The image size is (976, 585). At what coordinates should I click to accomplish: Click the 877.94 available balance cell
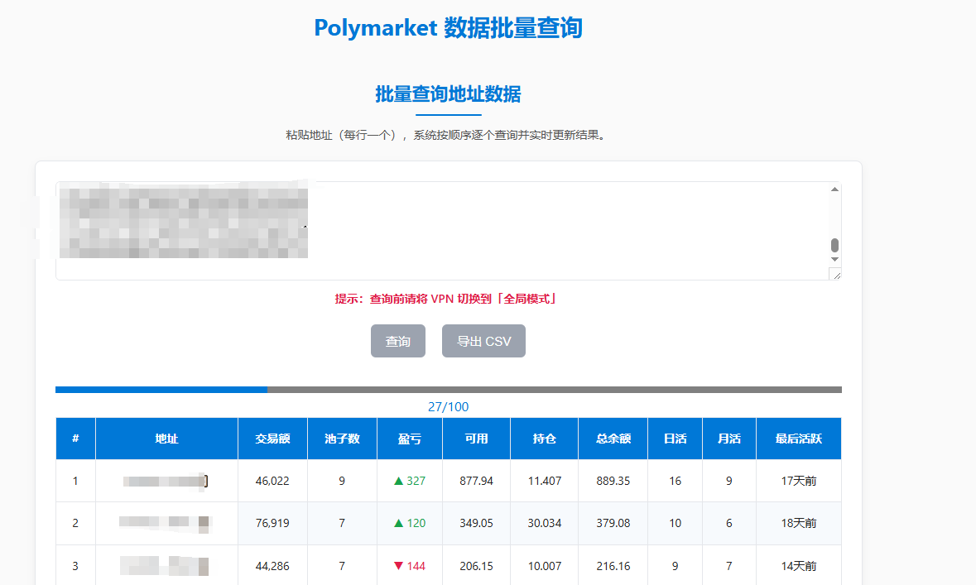tap(476, 481)
